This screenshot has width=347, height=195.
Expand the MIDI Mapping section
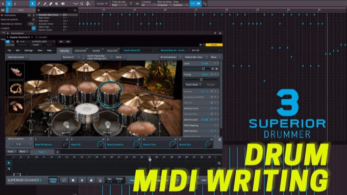[201, 125]
